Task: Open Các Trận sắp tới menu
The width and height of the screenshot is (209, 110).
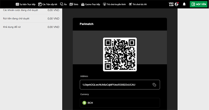Action: click(x=48, y=4)
